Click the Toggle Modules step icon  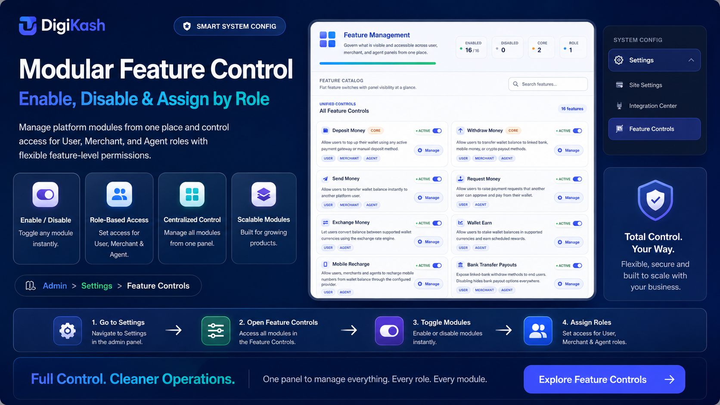(x=389, y=331)
